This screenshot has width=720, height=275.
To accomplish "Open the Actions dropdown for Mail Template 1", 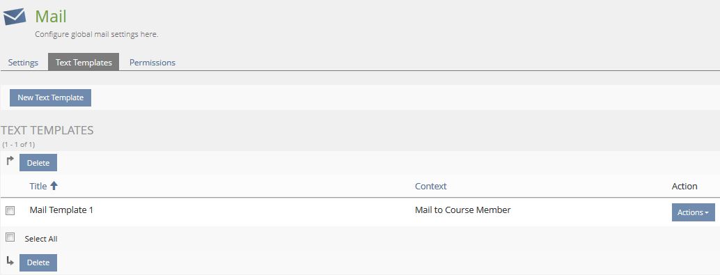I will [x=693, y=212].
